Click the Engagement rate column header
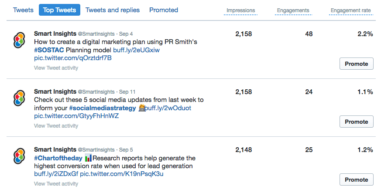Image resolution: width=381 pixels, height=193 pixels. pos(351,10)
